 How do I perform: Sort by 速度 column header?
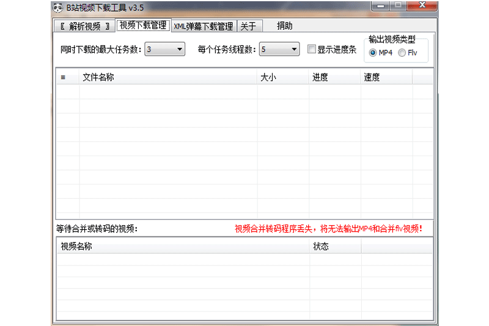[x=386, y=77]
